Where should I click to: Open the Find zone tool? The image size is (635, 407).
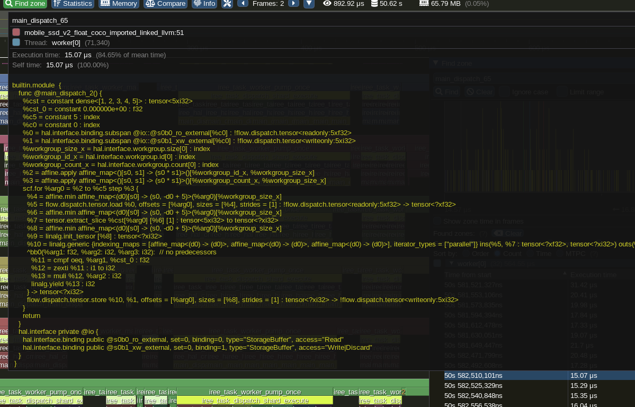[25, 4]
